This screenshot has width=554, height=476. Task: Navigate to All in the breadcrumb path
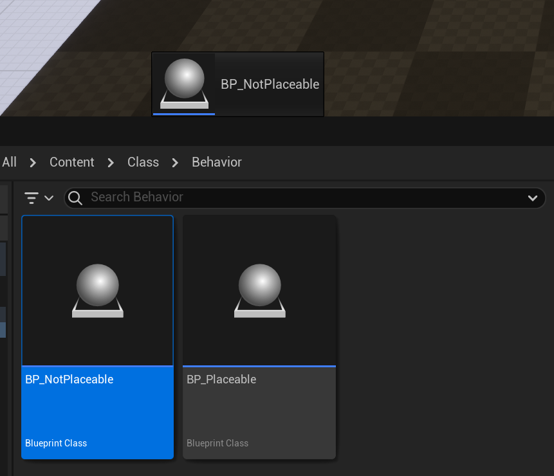(x=10, y=162)
